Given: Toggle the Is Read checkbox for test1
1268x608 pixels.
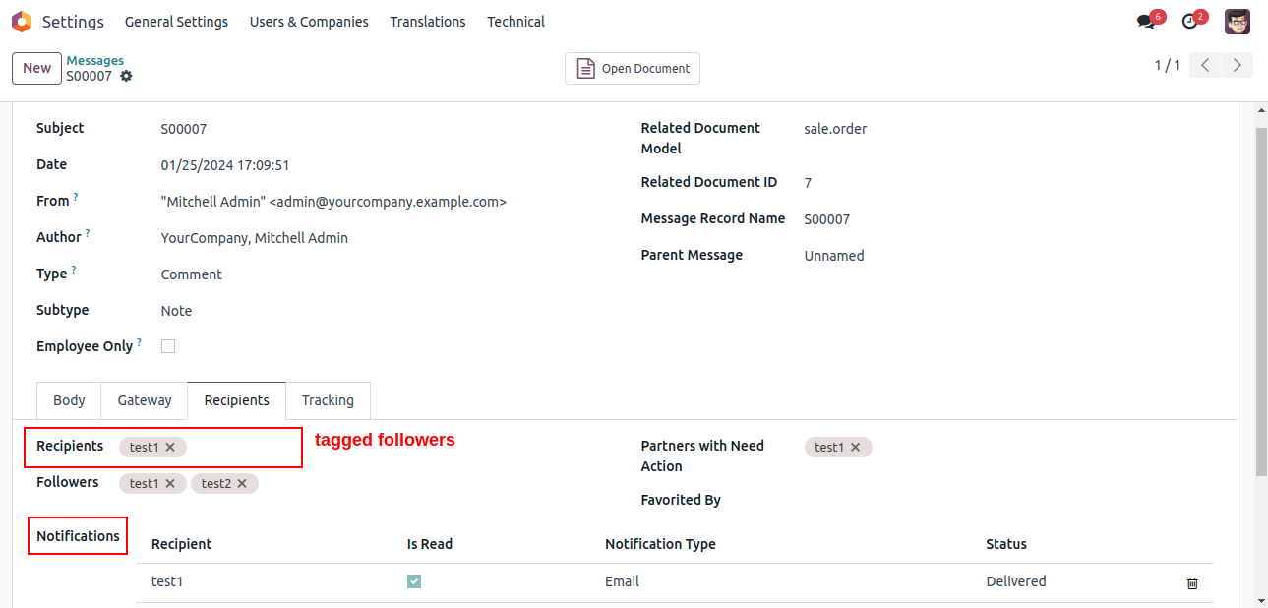Looking at the screenshot, I should 414,581.
